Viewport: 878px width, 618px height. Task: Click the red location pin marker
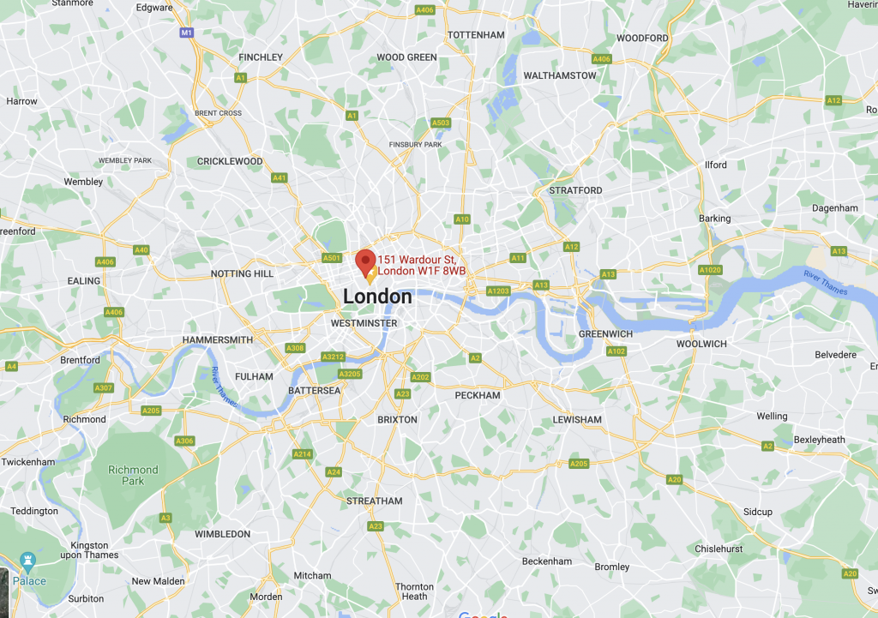tap(365, 264)
